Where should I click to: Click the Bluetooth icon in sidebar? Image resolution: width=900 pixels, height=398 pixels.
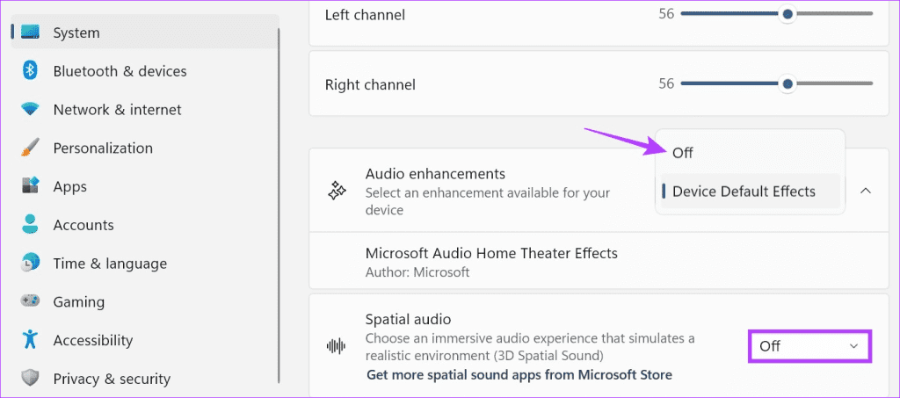pyautogui.click(x=30, y=71)
